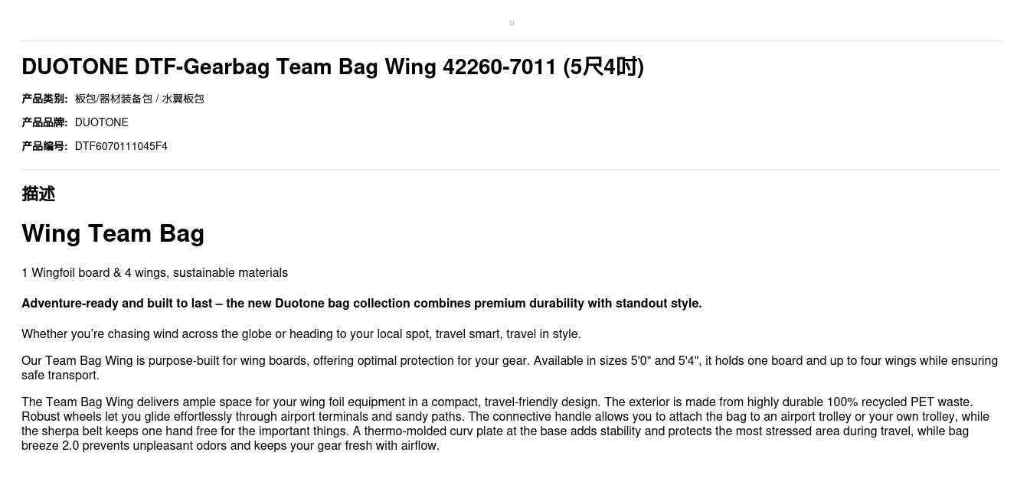Open the 板包/器材装备包 category link
Viewport: 1017px width, 488px height.
[113, 99]
